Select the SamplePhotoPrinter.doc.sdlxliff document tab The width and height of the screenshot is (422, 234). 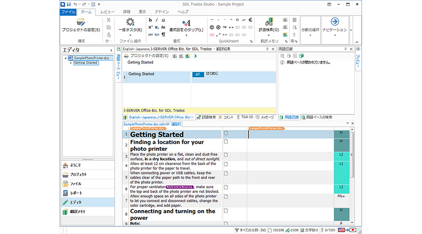[x=152, y=124]
